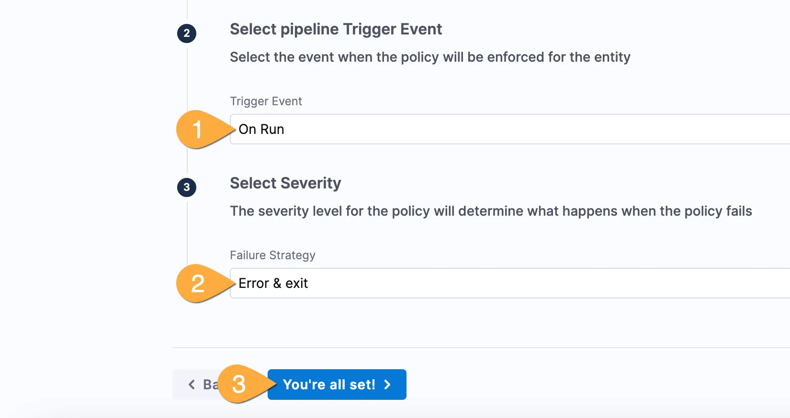
Task: Click right chevron in You're all set button
Action: coord(387,385)
